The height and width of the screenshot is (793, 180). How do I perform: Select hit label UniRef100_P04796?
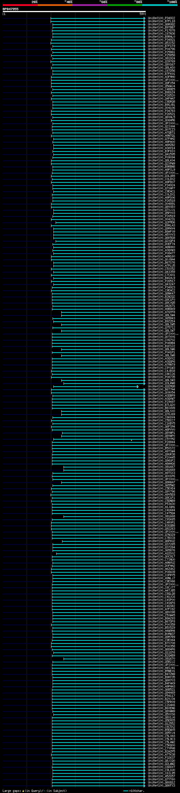click(x=161, y=49)
